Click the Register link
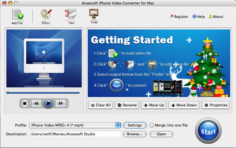The image size is (236, 148). [179, 16]
